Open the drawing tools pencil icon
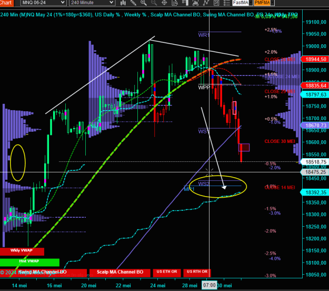The width and height of the screenshot is (329, 291). 133,3
